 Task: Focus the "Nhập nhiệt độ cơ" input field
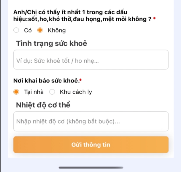91,121
